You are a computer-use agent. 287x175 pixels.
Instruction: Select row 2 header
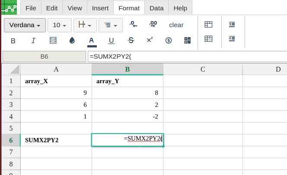pyautogui.click(x=11, y=93)
